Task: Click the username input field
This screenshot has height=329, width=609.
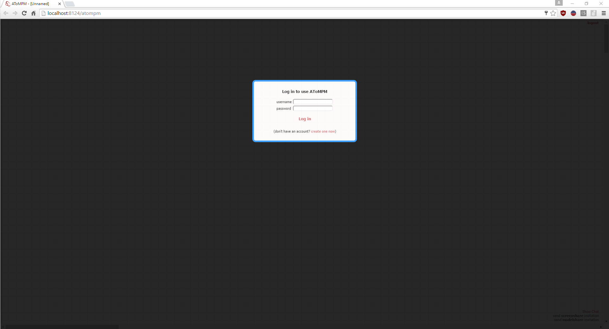Action: click(x=313, y=102)
